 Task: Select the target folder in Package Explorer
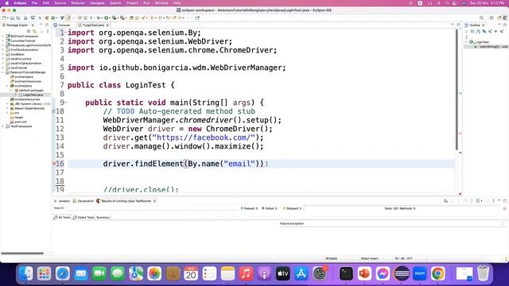click(x=19, y=118)
